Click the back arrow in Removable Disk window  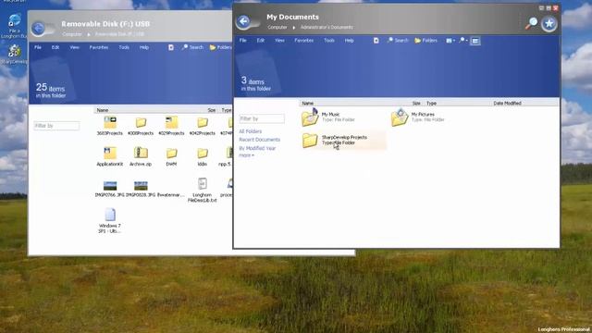(38, 29)
